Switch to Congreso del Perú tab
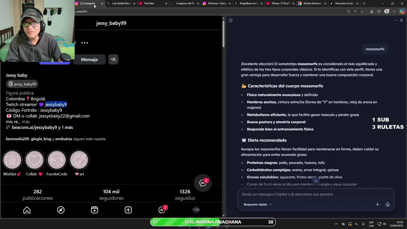The height and width of the screenshot is (229, 407). point(185,3)
